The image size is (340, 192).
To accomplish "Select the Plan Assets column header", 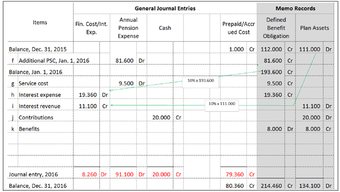I will pyautogui.click(x=314, y=28).
